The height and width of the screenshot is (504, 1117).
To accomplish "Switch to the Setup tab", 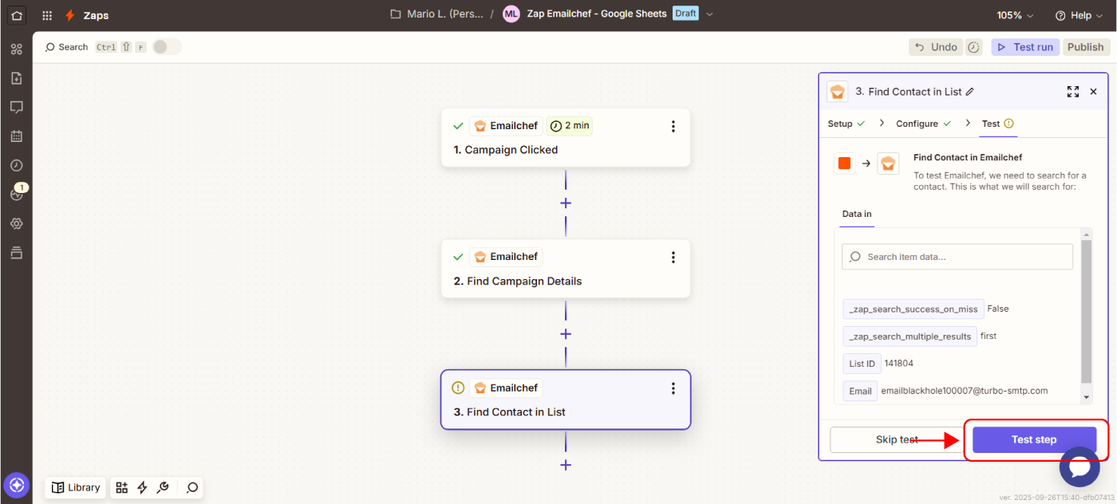I will 840,124.
